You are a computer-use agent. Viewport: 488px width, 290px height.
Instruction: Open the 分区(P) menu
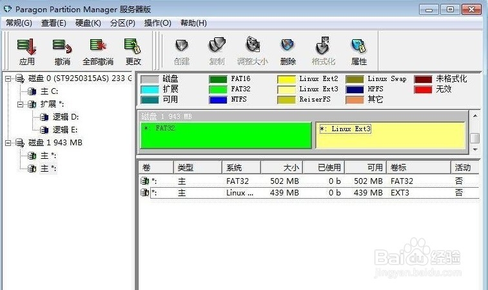coord(122,23)
